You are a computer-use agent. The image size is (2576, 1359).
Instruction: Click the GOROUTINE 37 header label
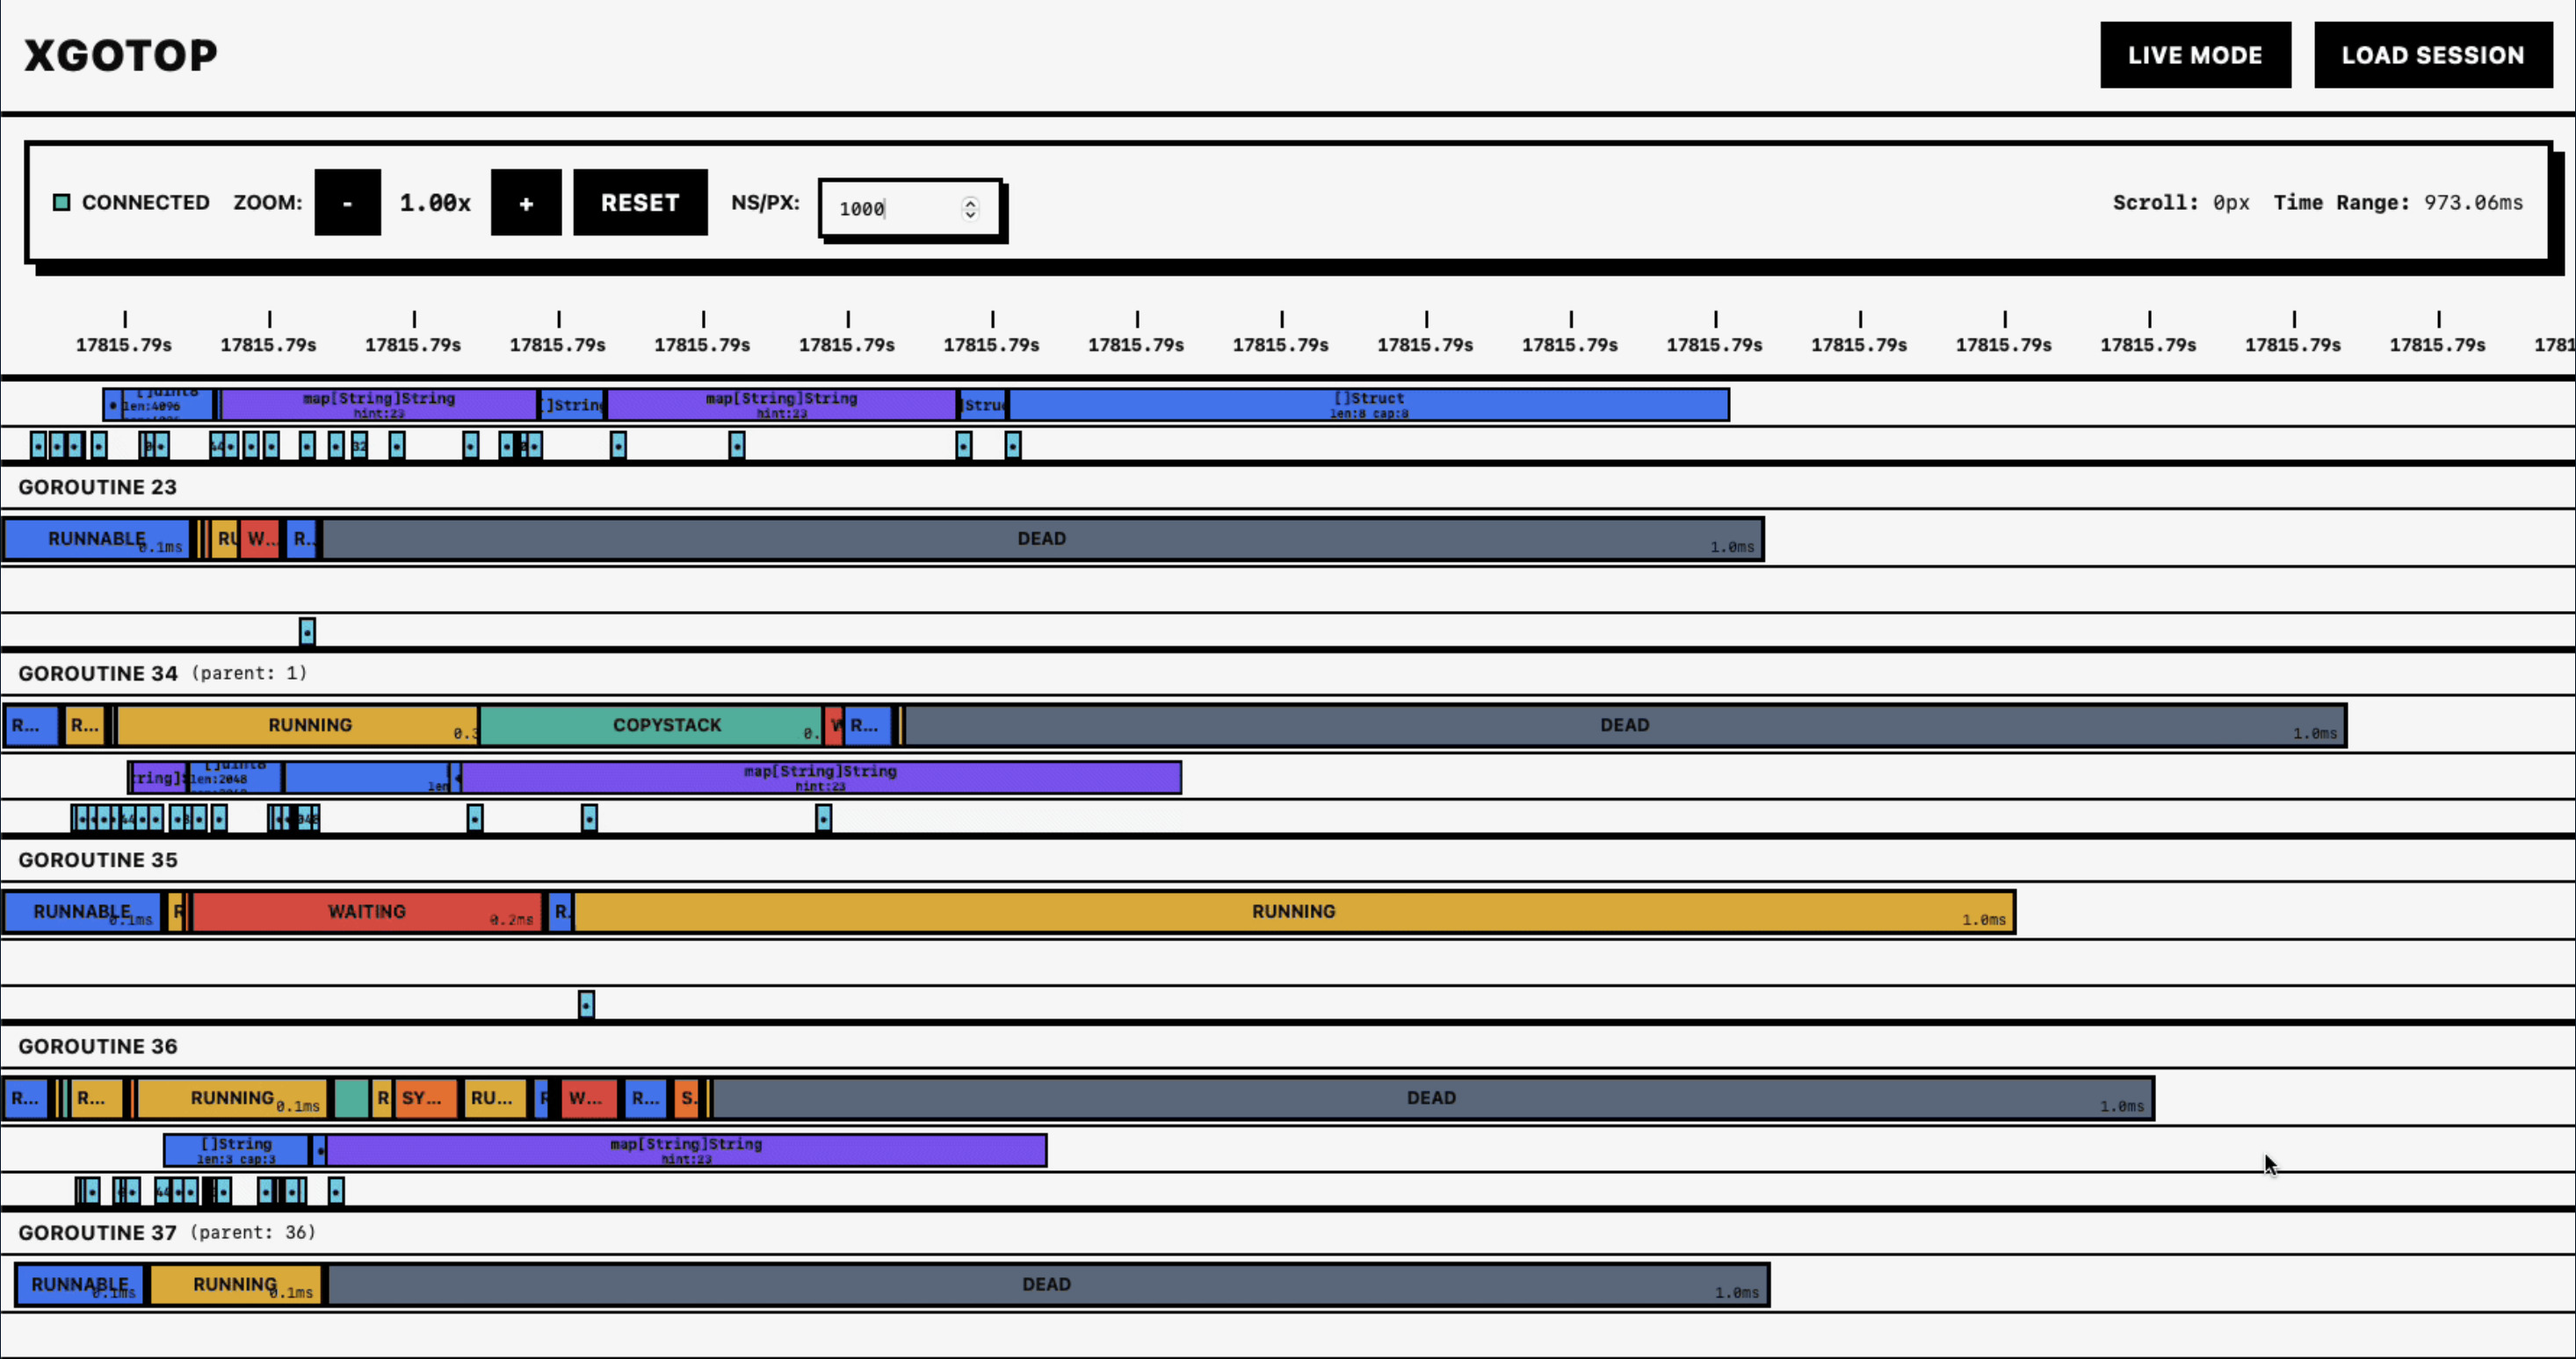[98, 1232]
